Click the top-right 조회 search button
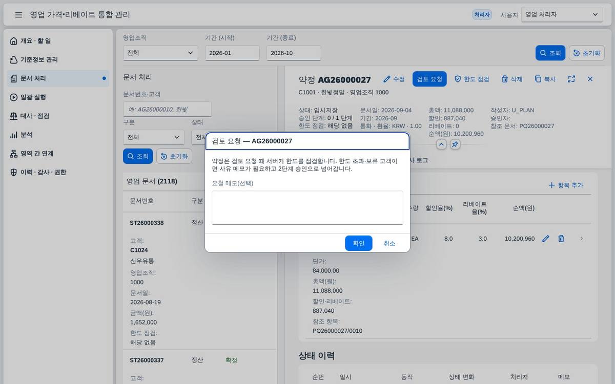615x384 pixels. [550, 53]
